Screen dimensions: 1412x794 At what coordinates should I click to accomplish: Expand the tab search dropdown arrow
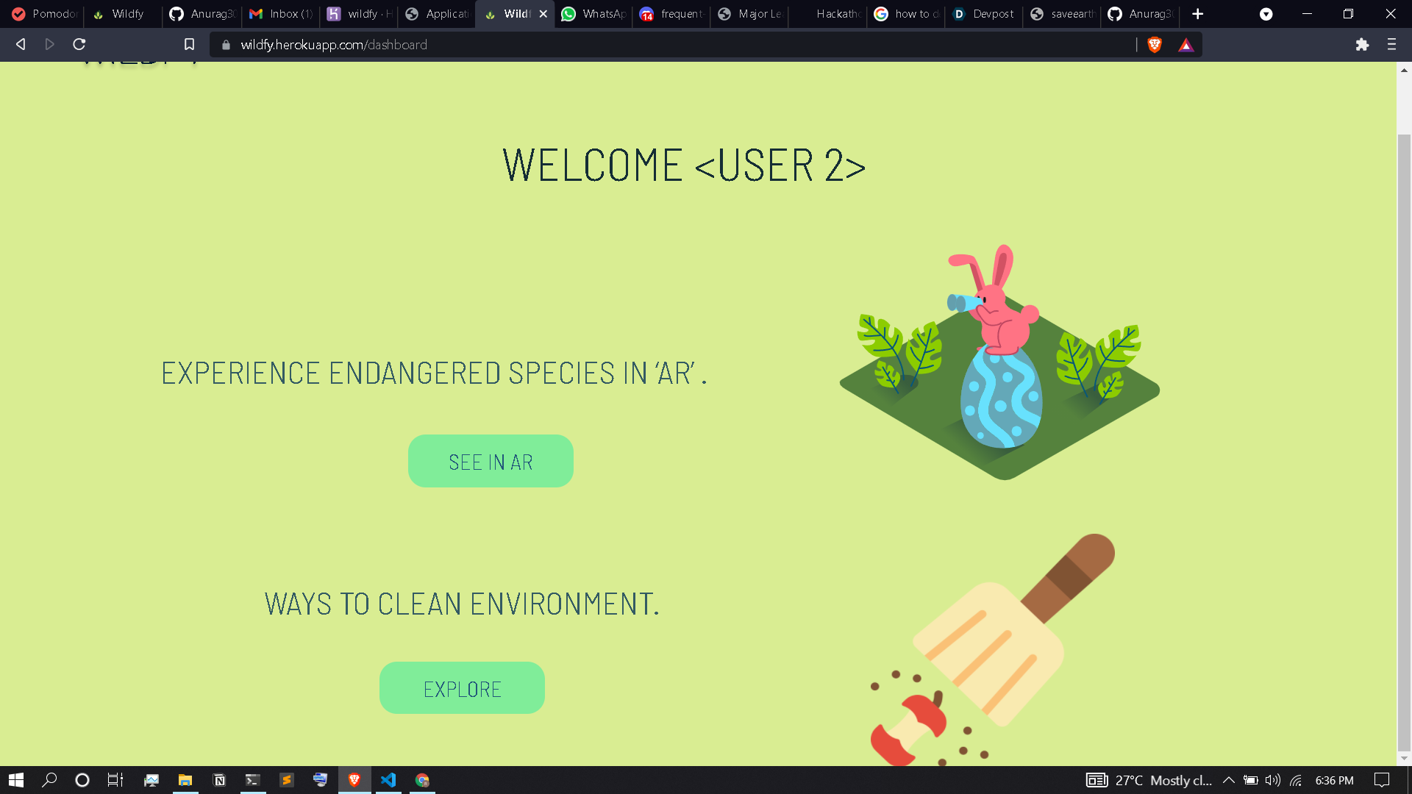coord(1266,14)
